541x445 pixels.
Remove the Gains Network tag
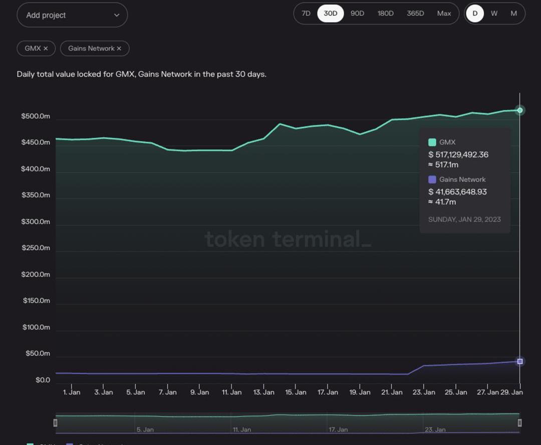click(x=119, y=49)
